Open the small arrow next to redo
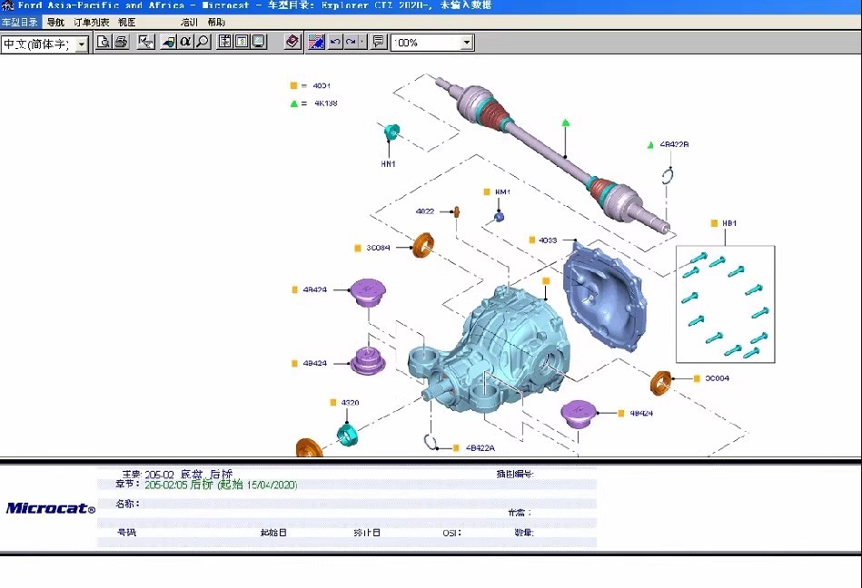 click(362, 42)
